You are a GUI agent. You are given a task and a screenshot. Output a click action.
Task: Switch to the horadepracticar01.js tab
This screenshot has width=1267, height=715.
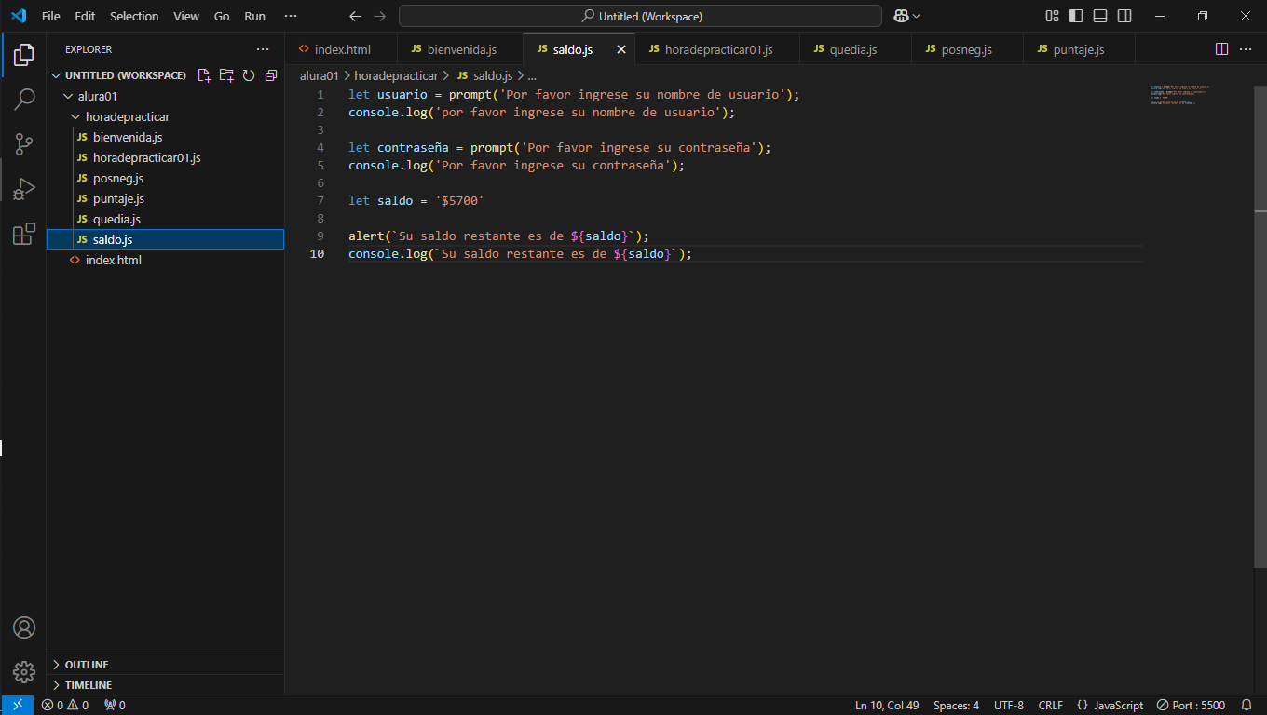click(718, 49)
